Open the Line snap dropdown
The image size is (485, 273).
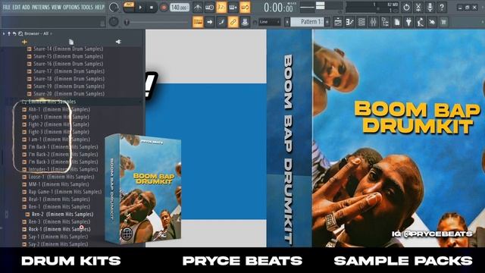[269, 22]
